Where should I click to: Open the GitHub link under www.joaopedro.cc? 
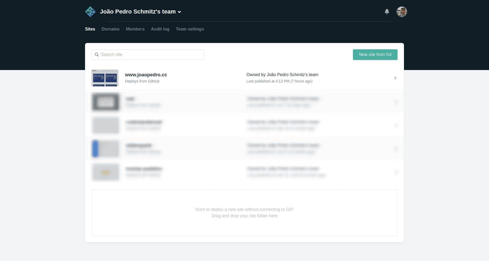pyautogui.click(x=154, y=81)
